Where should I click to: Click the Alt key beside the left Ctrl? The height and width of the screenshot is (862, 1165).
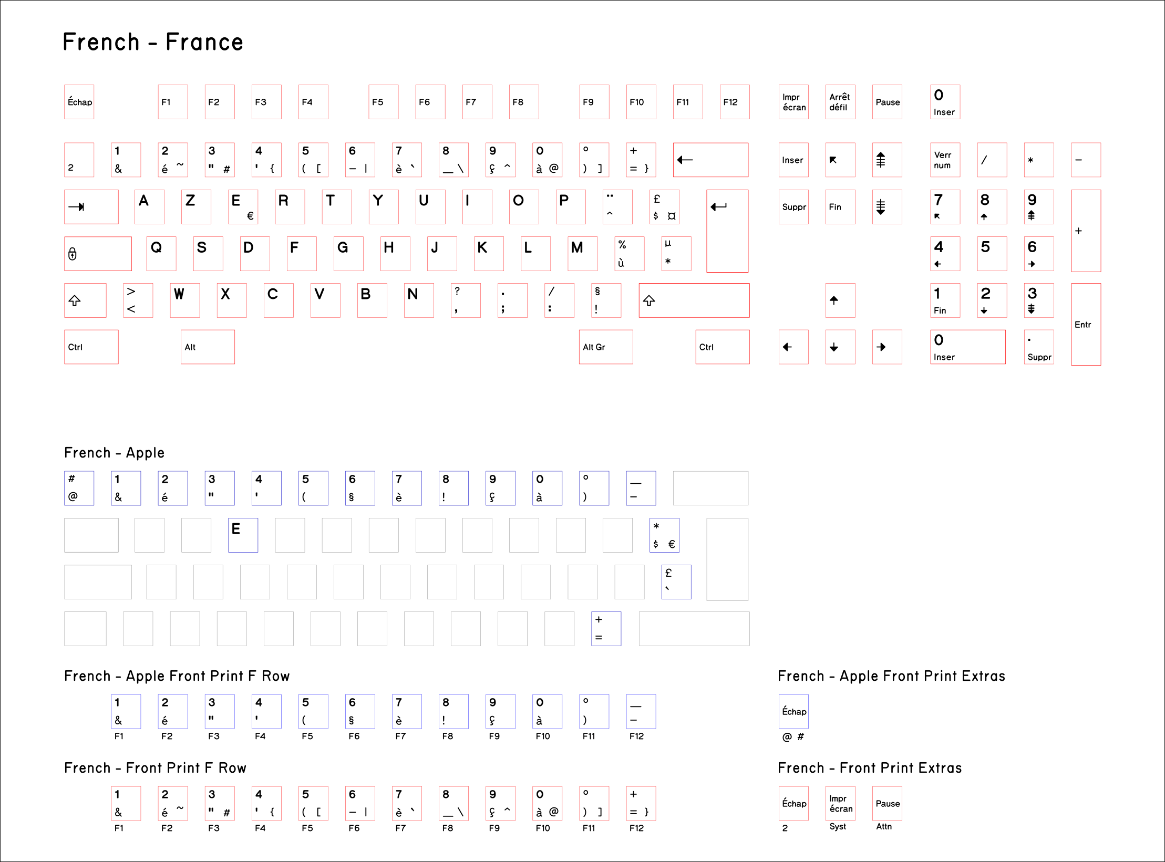coord(208,347)
